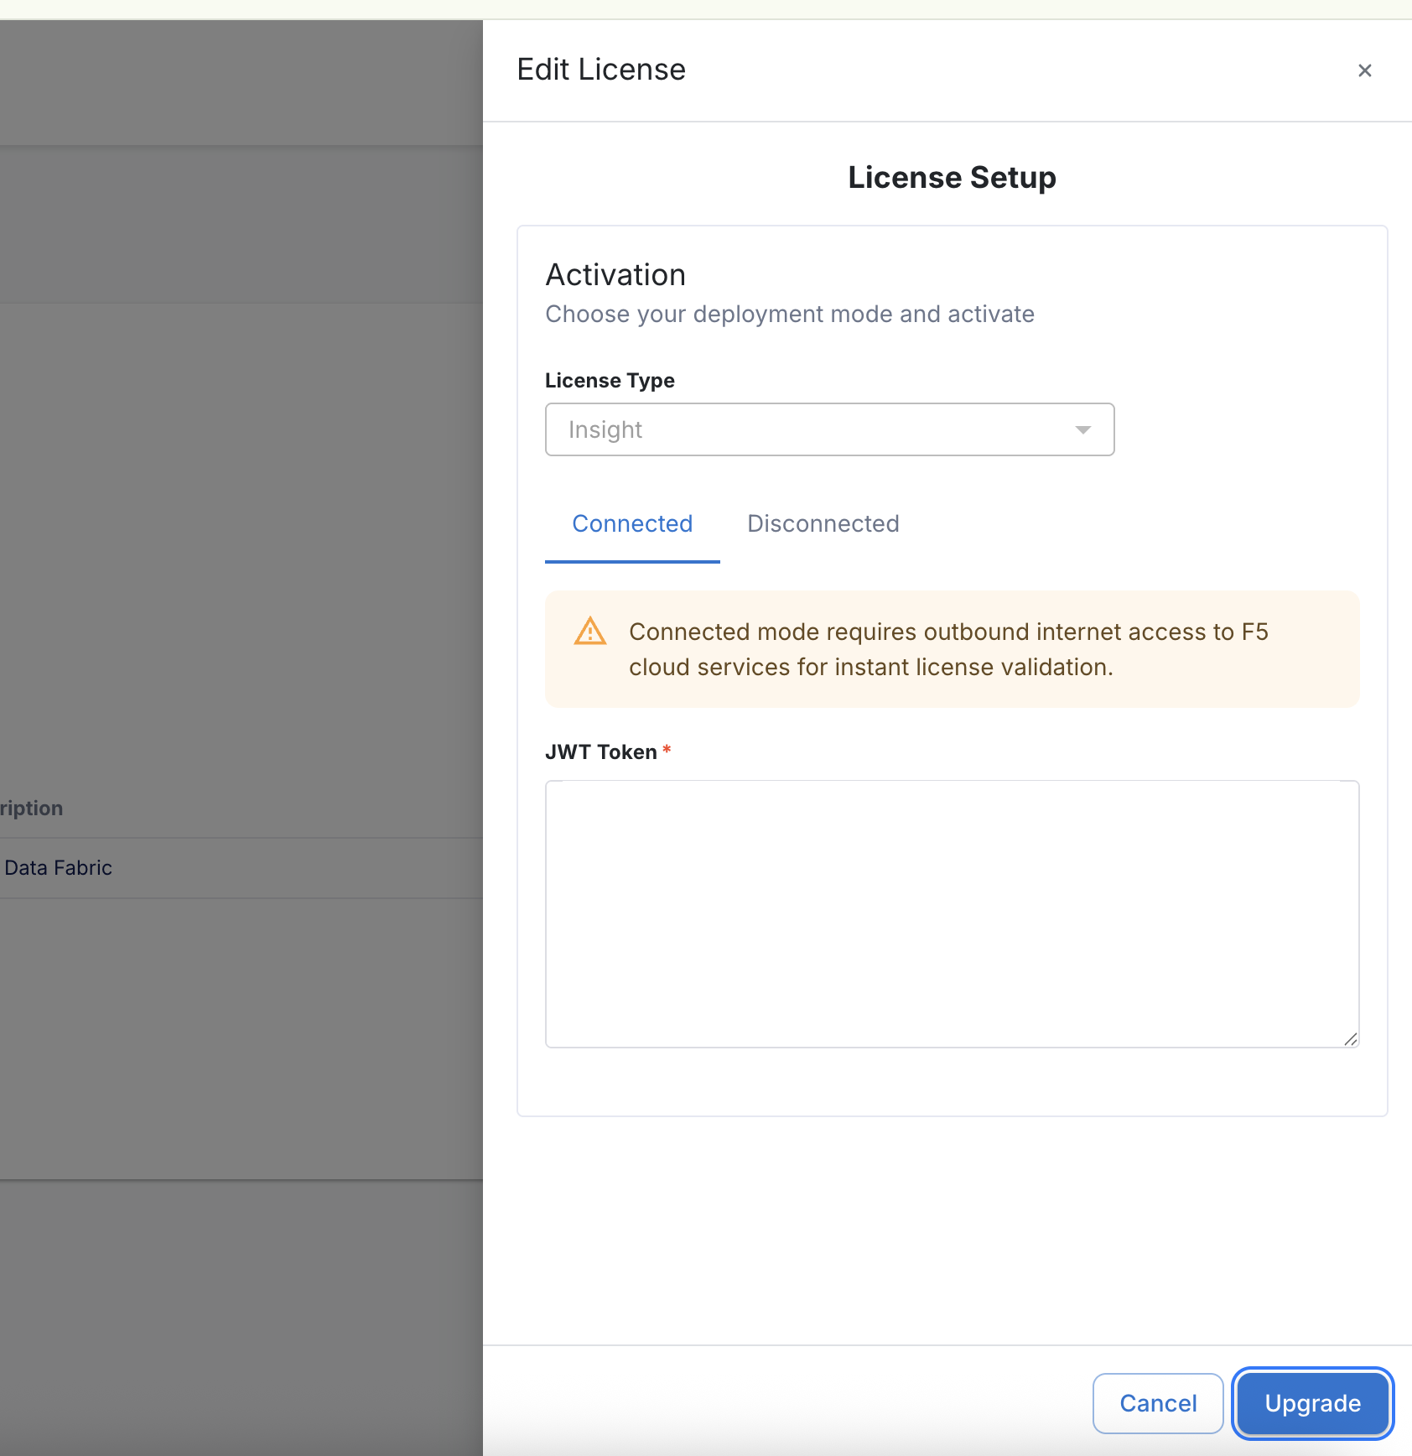The height and width of the screenshot is (1456, 1412).
Task: Click the License Setup heading
Action: [x=952, y=177]
